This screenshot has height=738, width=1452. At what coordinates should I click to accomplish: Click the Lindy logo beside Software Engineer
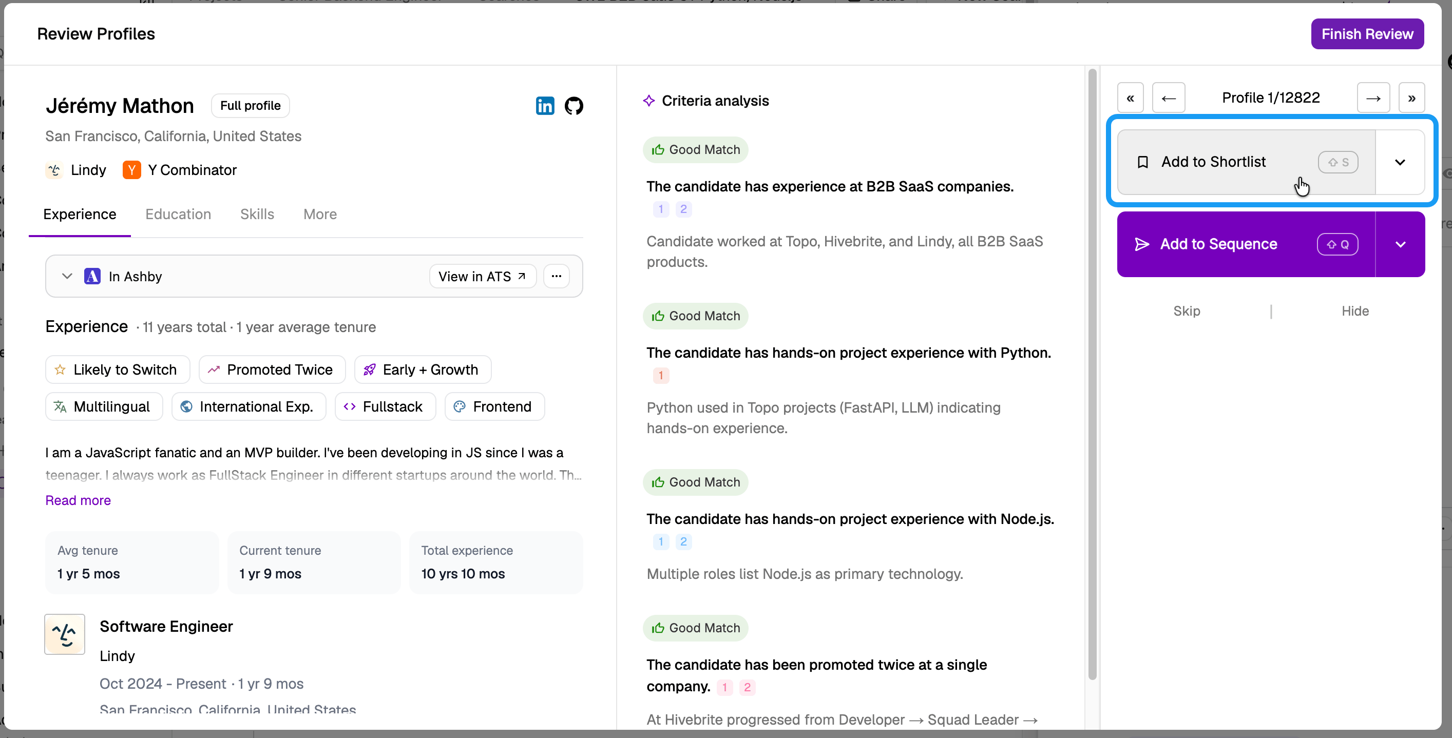coord(65,634)
